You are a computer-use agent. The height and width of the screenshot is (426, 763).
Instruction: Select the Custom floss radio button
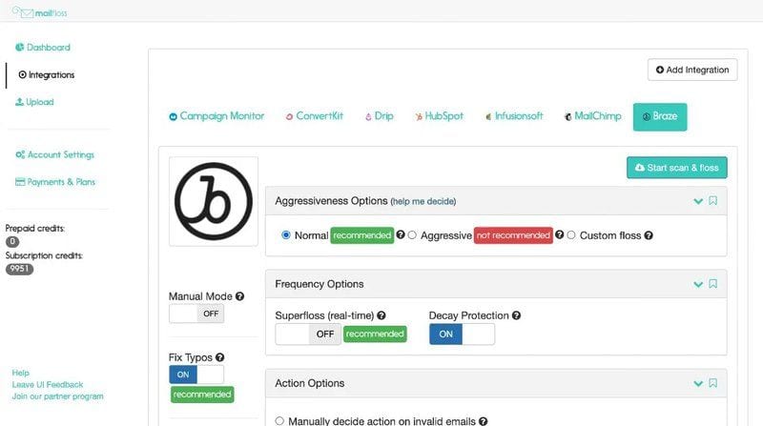coord(571,234)
